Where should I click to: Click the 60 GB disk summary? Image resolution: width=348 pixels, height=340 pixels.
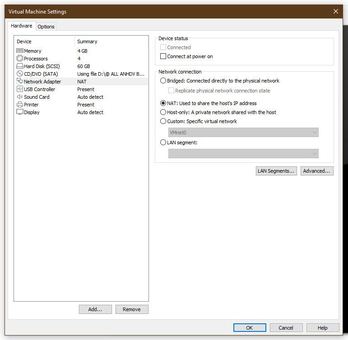point(84,66)
